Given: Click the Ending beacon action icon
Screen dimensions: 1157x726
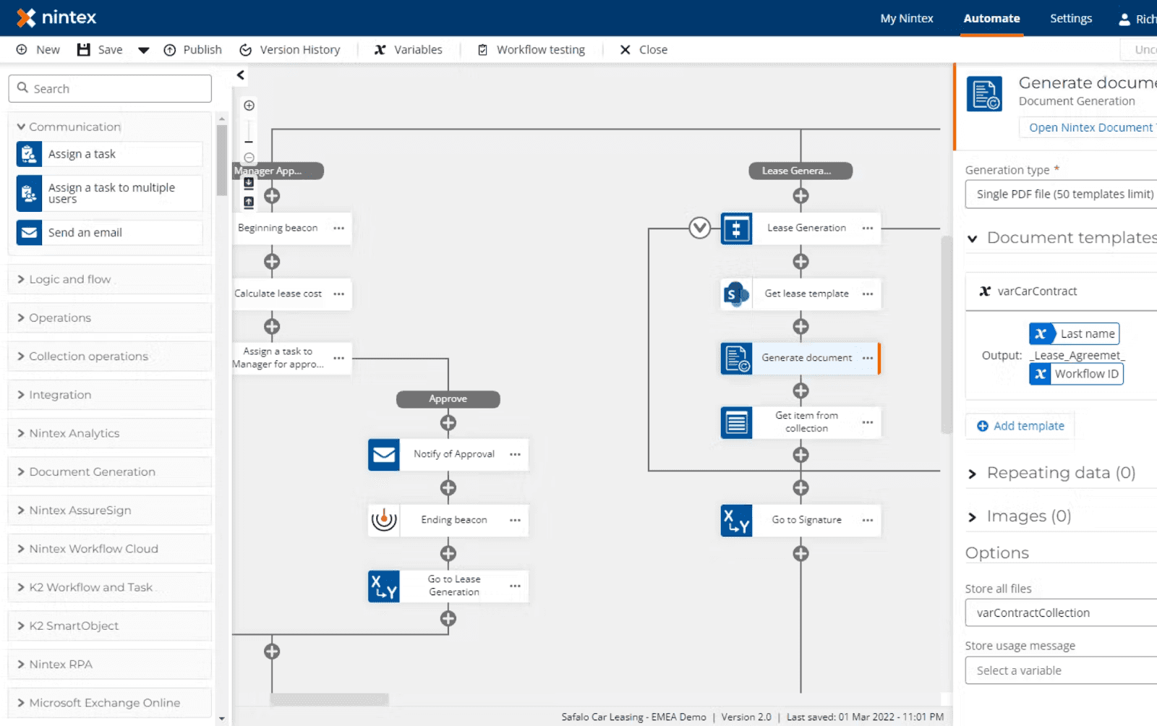Looking at the screenshot, I should pyautogui.click(x=384, y=519).
